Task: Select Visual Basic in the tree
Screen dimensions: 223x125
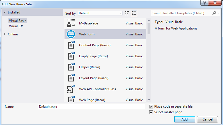Action: [x=17, y=21]
